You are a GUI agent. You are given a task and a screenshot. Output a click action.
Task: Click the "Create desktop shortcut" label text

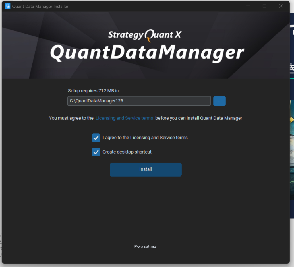point(127,152)
